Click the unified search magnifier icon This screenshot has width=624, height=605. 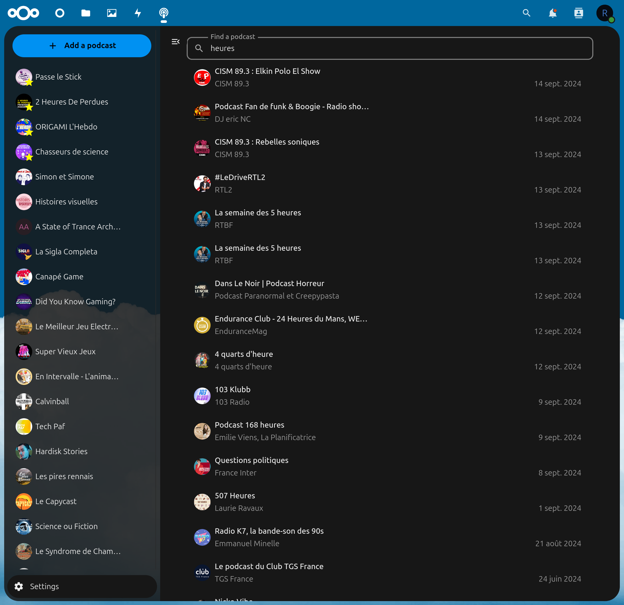pyautogui.click(x=526, y=13)
